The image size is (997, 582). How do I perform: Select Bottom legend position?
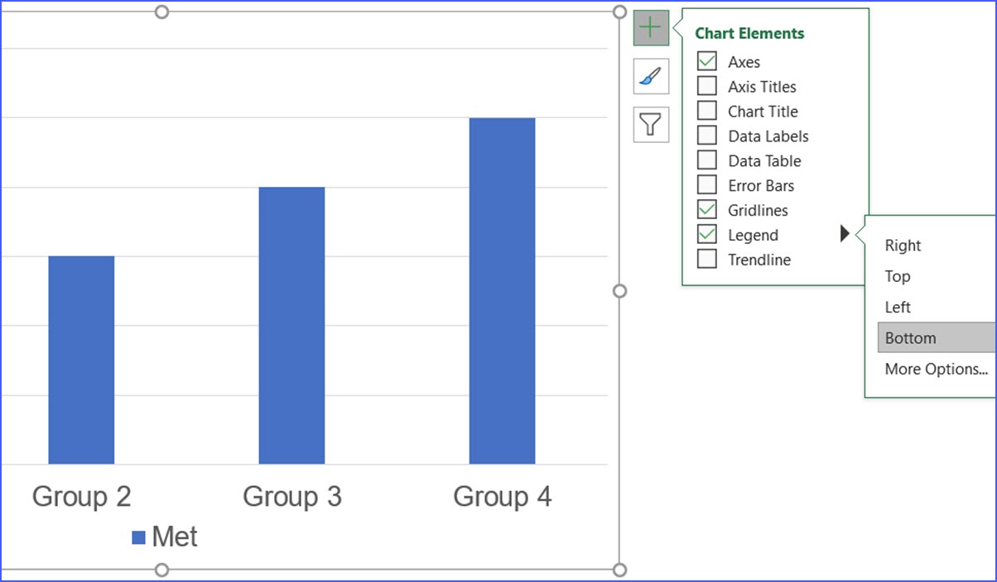pos(936,337)
